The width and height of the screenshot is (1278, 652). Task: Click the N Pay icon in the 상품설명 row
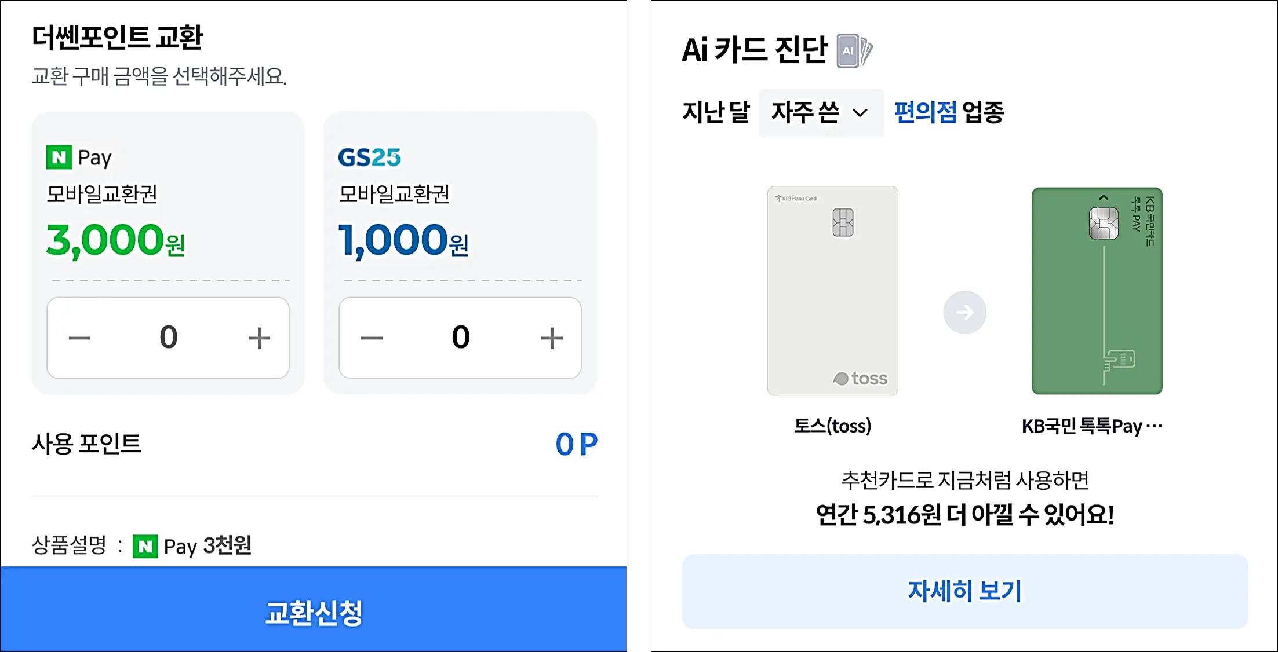[x=146, y=545]
